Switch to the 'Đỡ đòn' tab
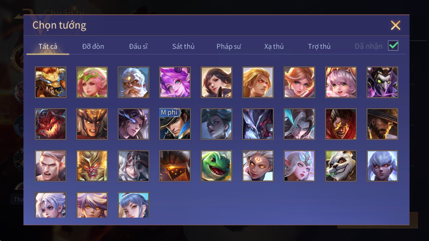The height and width of the screenshot is (241, 429). pyautogui.click(x=93, y=46)
